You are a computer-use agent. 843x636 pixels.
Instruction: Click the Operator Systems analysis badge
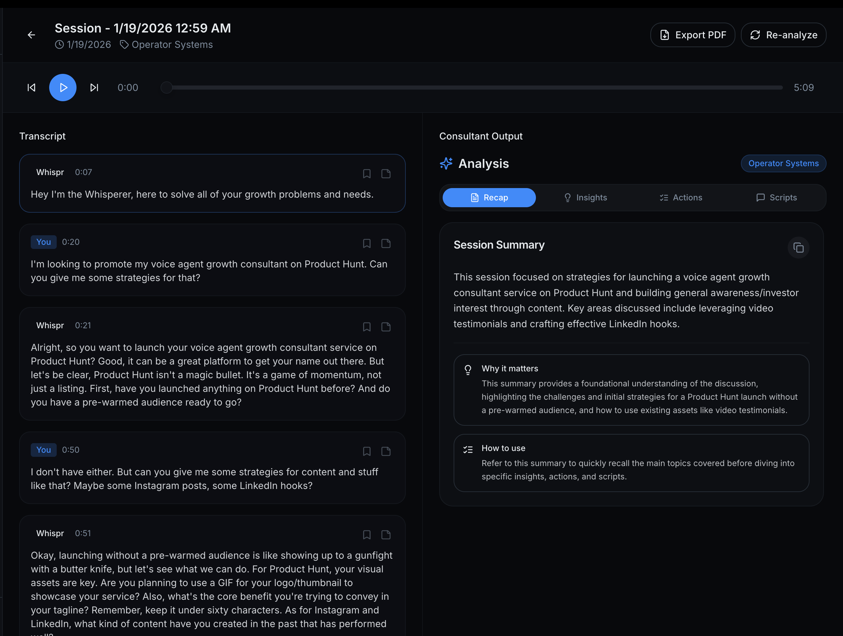(783, 163)
